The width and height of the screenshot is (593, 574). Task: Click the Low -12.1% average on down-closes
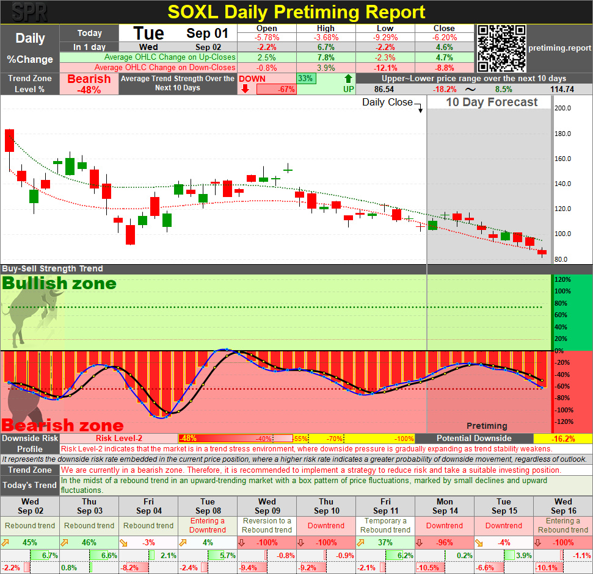tap(385, 68)
